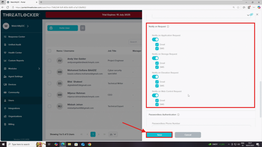Click the Unified Audit sidebar icon
This screenshot has height=147, width=262.
tap(5, 45)
